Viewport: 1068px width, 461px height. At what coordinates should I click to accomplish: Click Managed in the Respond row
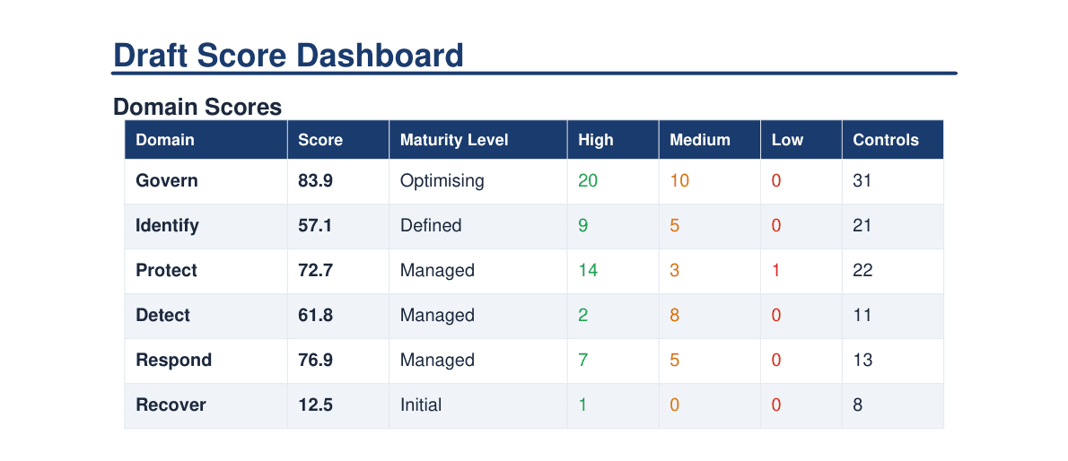437,361
